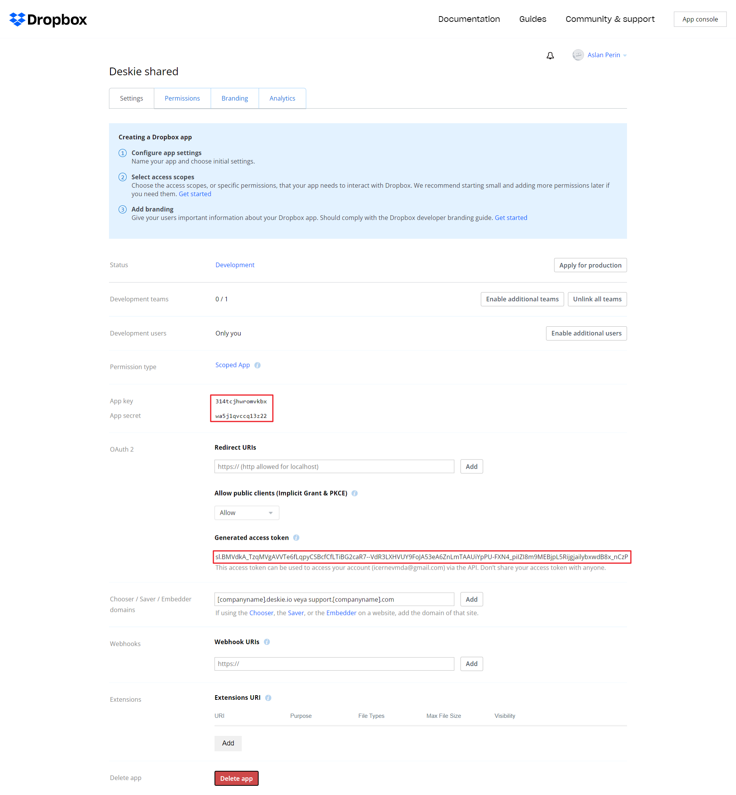Click info icon beside Generated access token
736x795 pixels.
tap(296, 537)
